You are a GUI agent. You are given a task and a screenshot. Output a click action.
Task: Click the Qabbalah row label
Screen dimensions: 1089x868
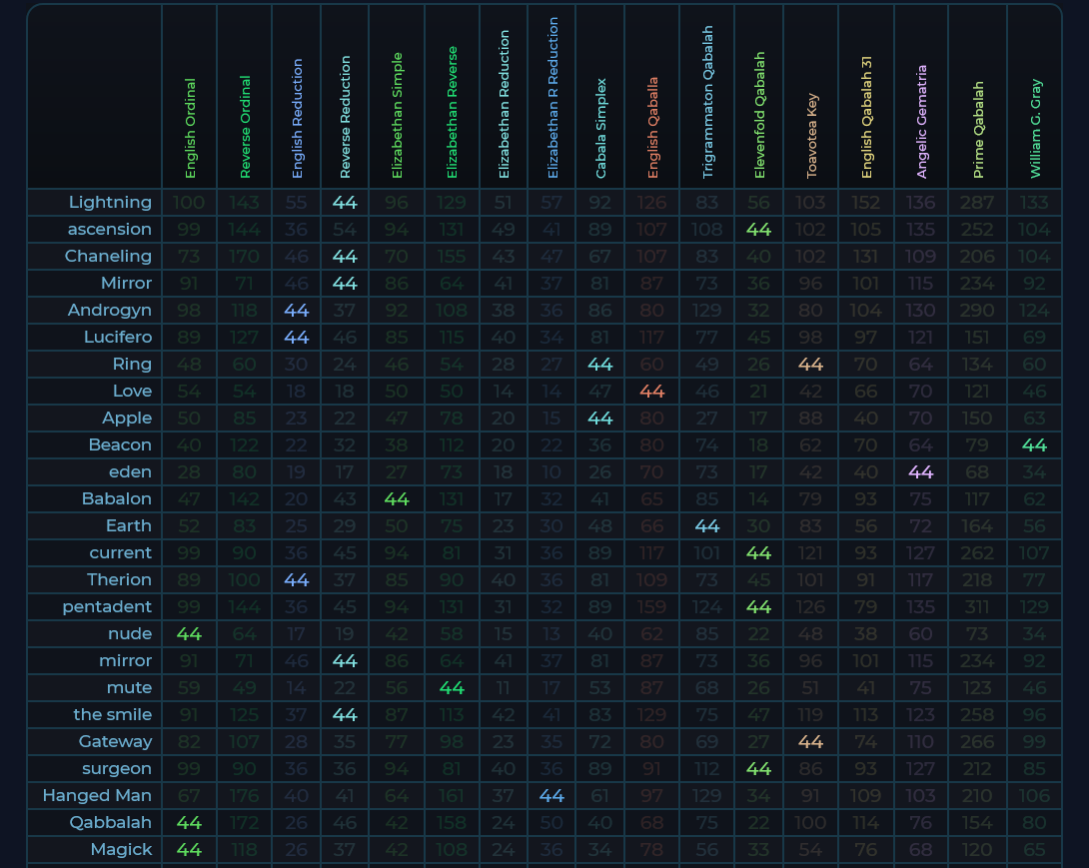(110, 823)
